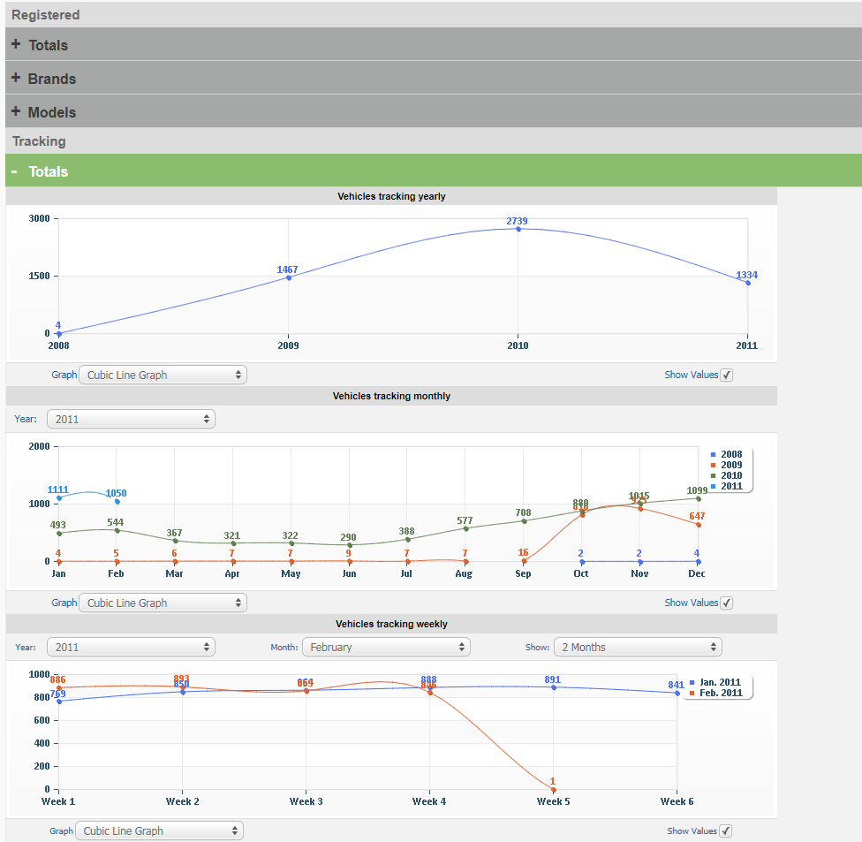Click the 2010 legend entry in monthly chart
The image size is (862, 842).
(730, 475)
